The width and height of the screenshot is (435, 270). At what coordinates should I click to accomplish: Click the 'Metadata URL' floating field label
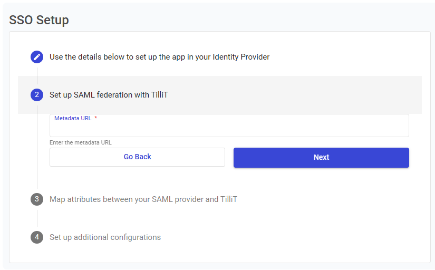73,118
